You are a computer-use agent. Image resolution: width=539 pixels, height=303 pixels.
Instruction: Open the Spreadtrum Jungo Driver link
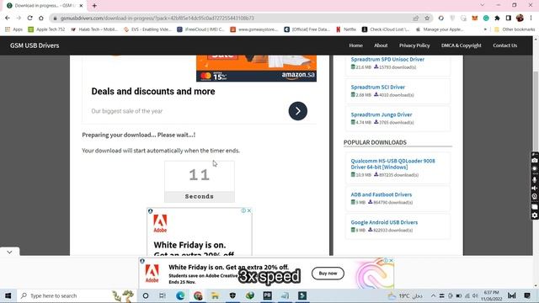[382, 114]
